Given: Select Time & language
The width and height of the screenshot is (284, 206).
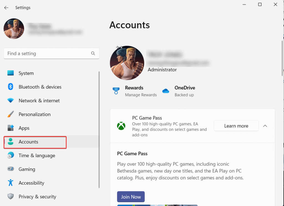Looking at the screenshot, I should (x=51, y=155).
